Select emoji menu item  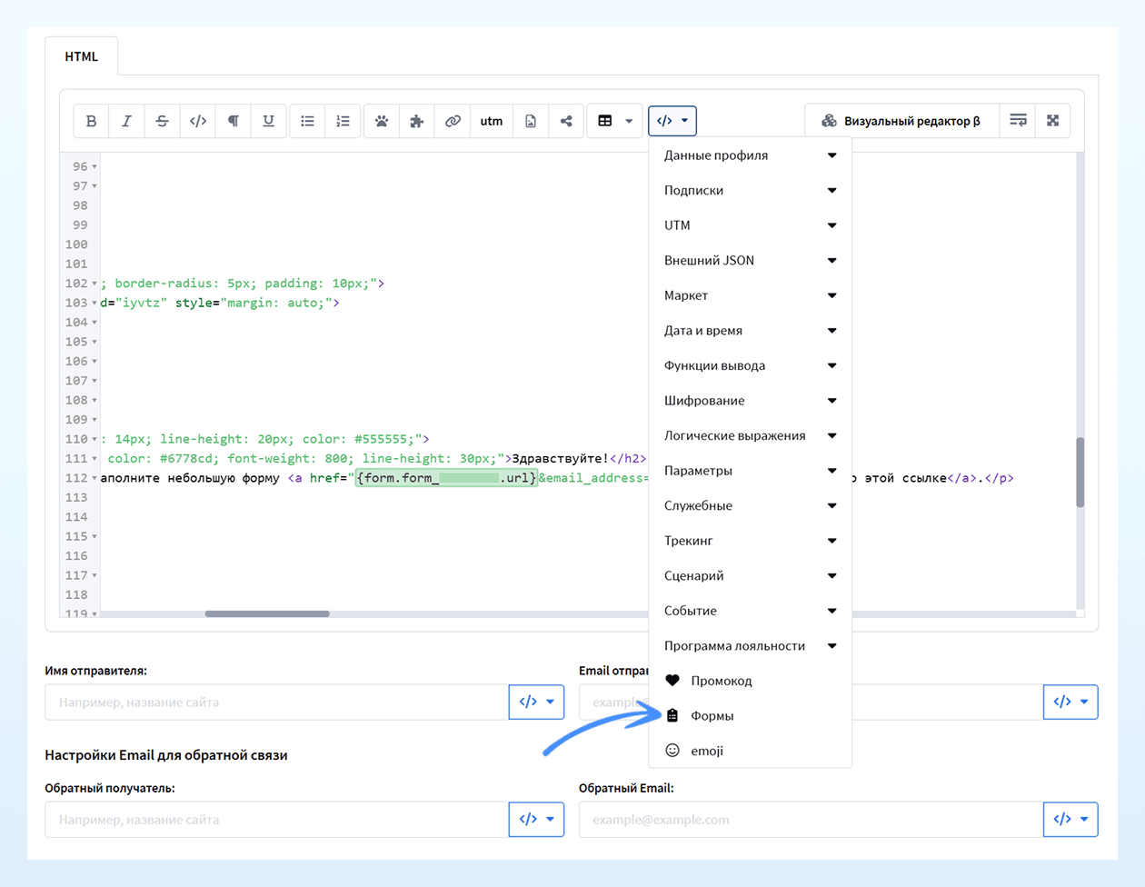click(750, 751)
